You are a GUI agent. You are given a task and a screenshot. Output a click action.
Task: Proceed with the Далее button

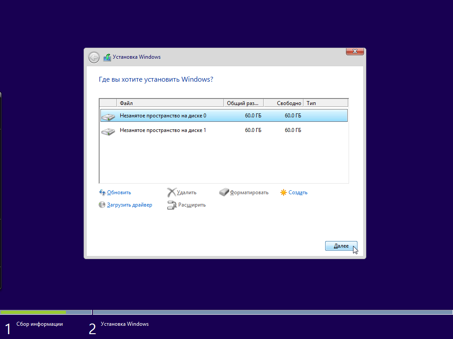(341, 246)
